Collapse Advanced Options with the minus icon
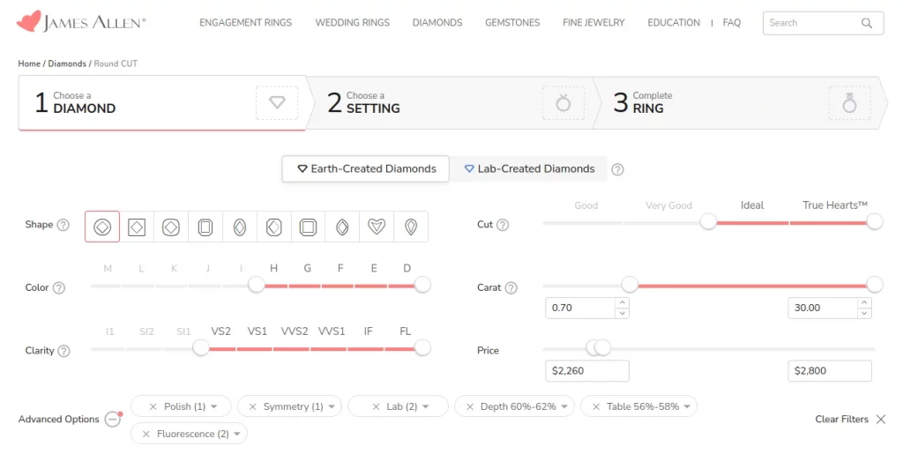 coord(113,420)
